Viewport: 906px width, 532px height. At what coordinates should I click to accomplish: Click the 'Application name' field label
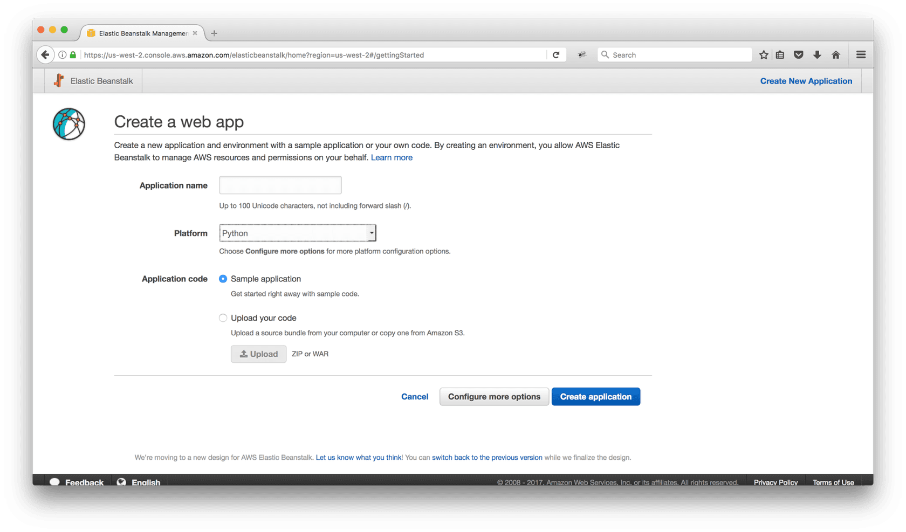(x=174, y=185)
